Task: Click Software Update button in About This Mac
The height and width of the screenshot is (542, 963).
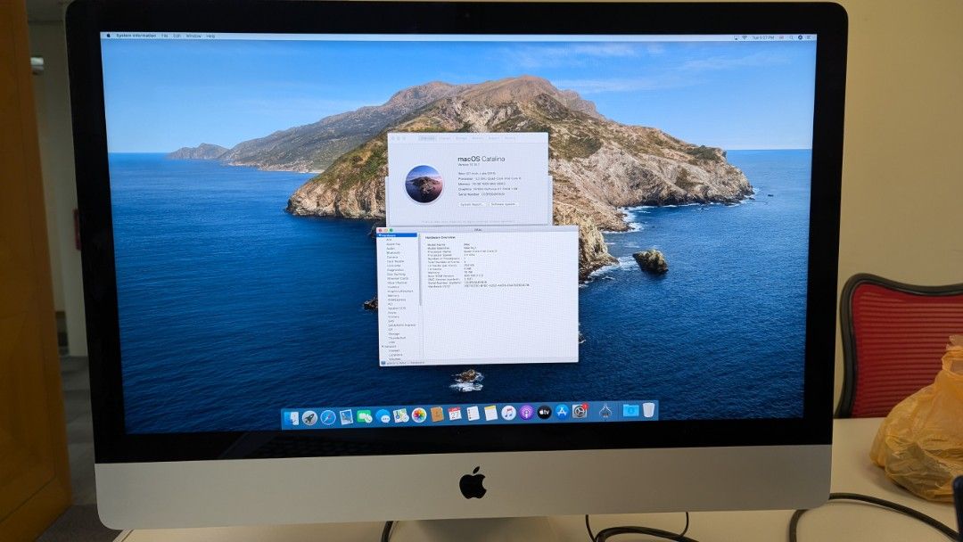Action: [x=503, y=204]
